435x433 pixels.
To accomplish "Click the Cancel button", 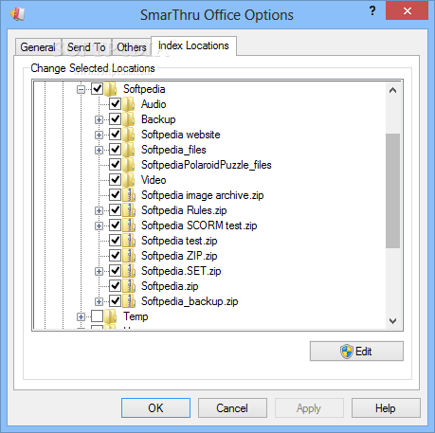I will click(232, 408).
